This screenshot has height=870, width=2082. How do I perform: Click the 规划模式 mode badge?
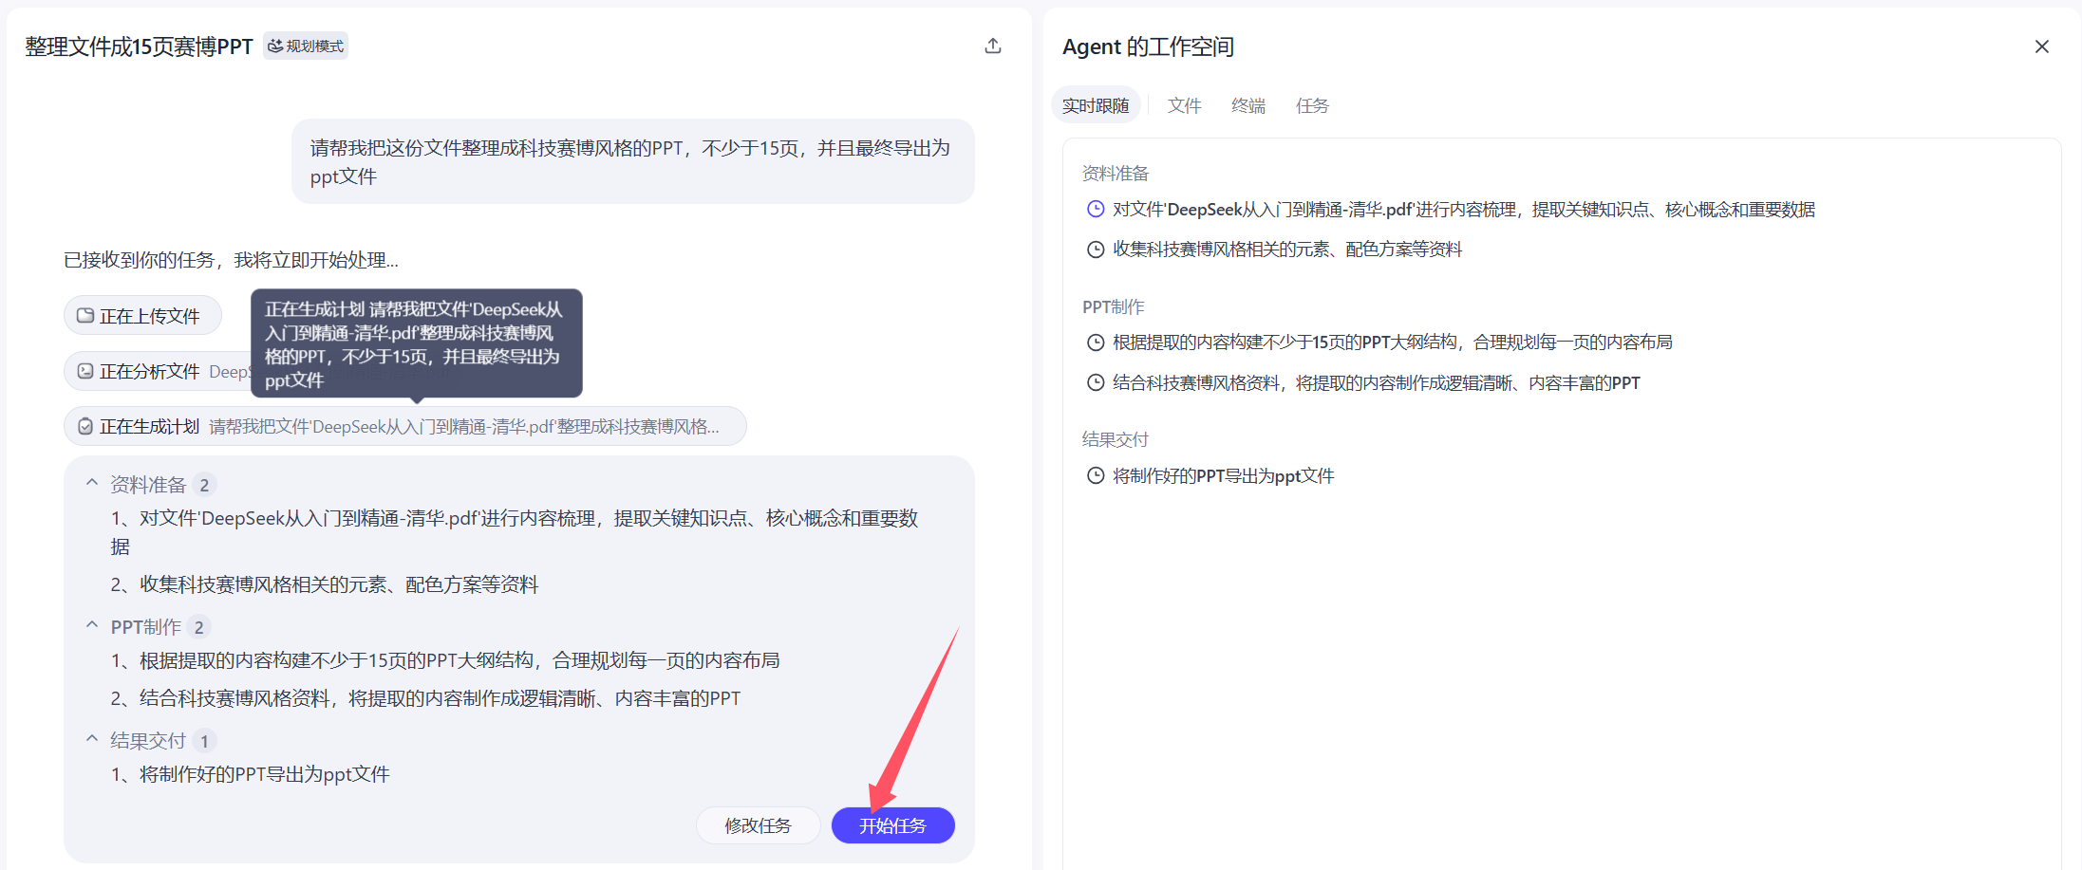(306, 46)
